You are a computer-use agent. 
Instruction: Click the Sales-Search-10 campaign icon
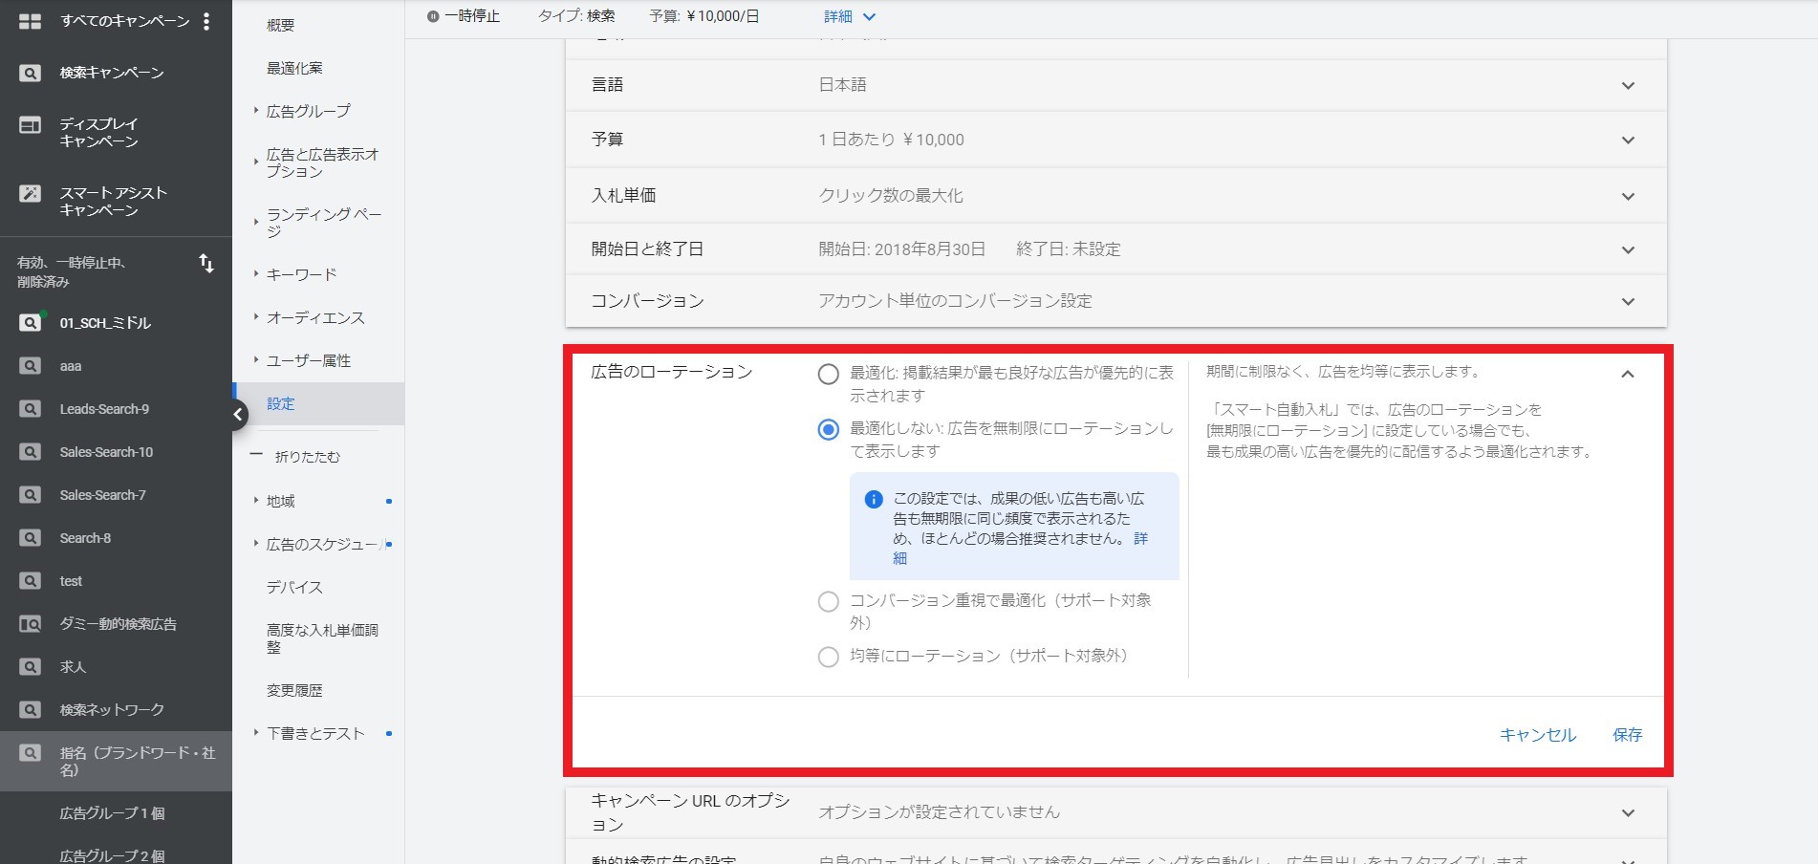[x=30, y=452]
